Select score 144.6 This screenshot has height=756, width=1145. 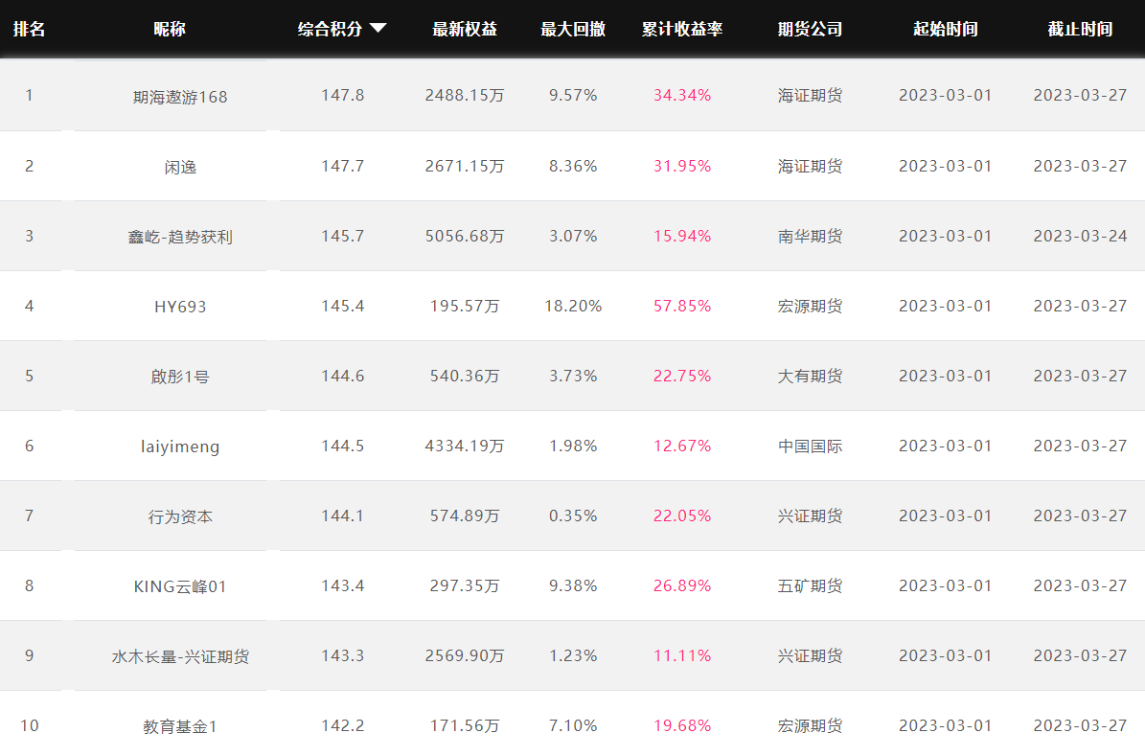(342, 377)
